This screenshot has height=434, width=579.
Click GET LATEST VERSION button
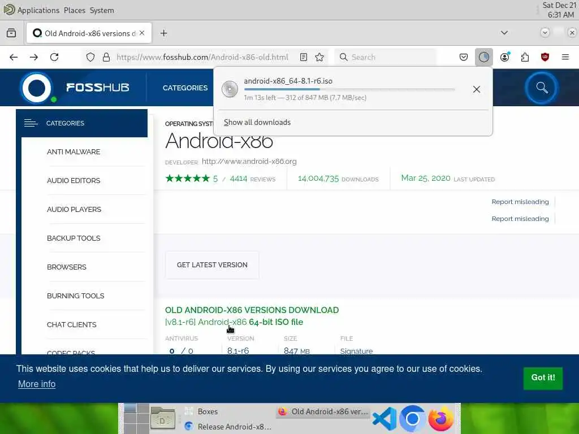[x=212, y=265]
